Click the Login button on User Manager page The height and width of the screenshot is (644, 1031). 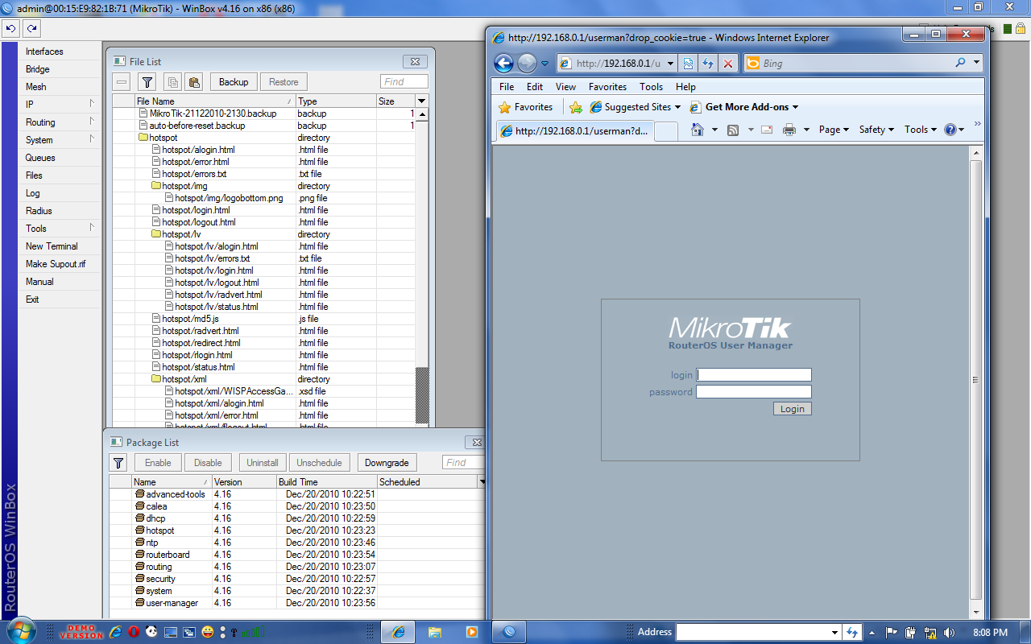click(x=792, y=409)
